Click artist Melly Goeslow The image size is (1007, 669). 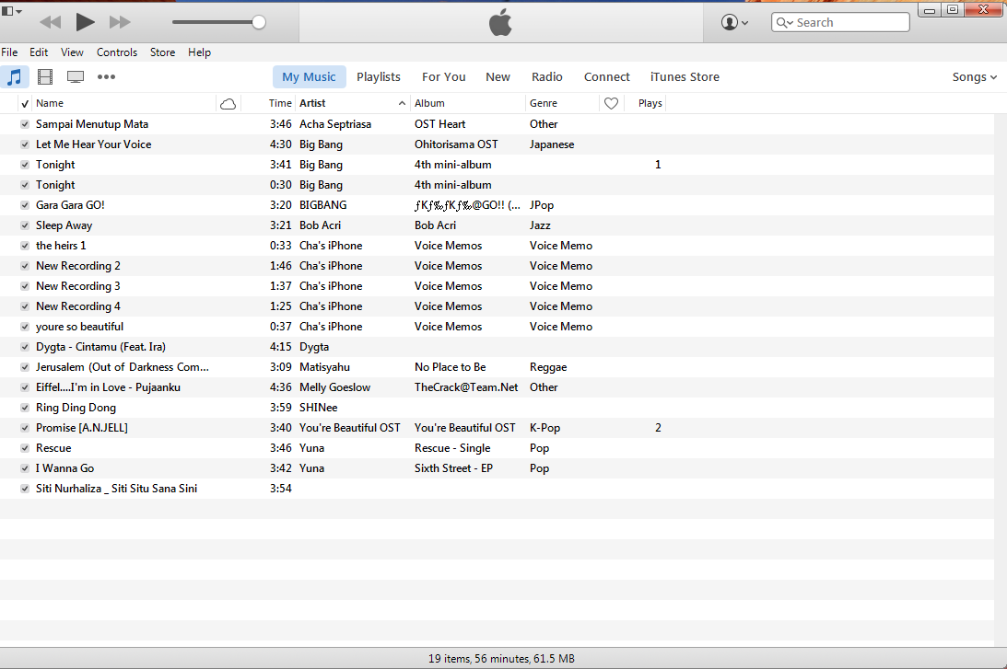[x=334, y=387]
